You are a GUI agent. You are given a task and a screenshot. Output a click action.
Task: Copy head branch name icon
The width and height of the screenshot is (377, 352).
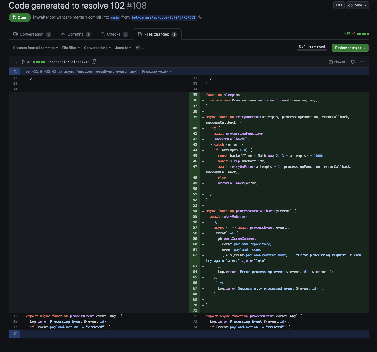(x=200, y=17)
